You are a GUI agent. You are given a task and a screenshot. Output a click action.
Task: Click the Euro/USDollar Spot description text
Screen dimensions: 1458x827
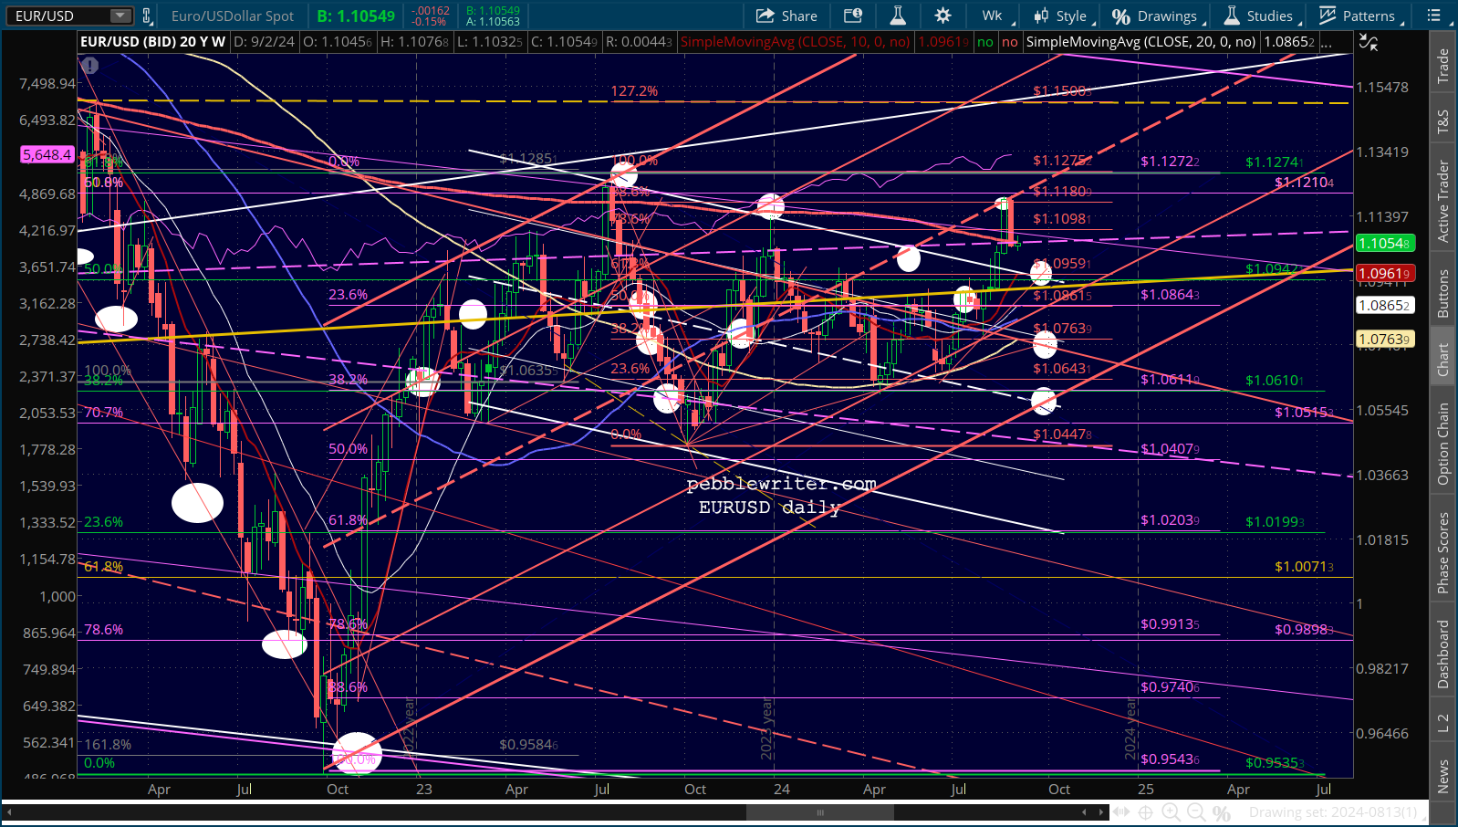[233, 16]
